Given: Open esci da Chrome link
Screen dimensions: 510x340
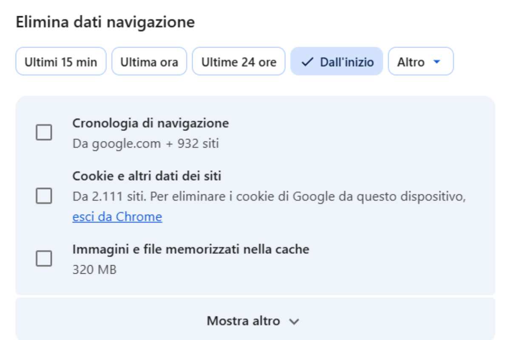Looking at the screenshot, I should coord(116,216).
